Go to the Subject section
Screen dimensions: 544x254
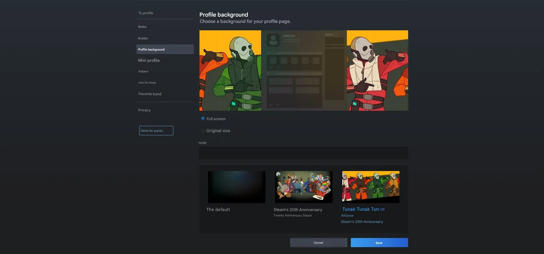[143, 72]
